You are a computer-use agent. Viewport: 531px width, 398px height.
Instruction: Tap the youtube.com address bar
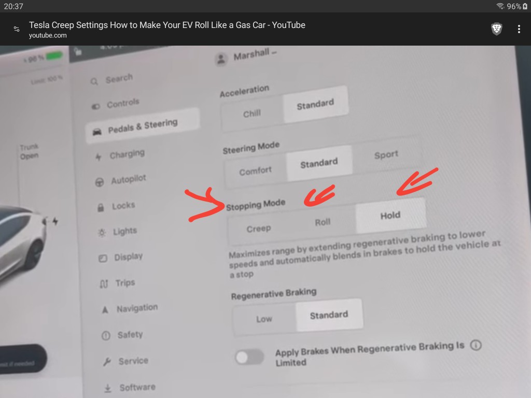(48, 35)
